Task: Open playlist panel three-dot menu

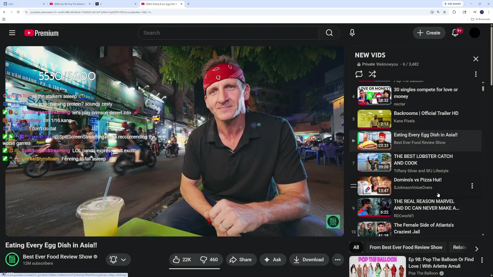Action: tap(476, 74)
